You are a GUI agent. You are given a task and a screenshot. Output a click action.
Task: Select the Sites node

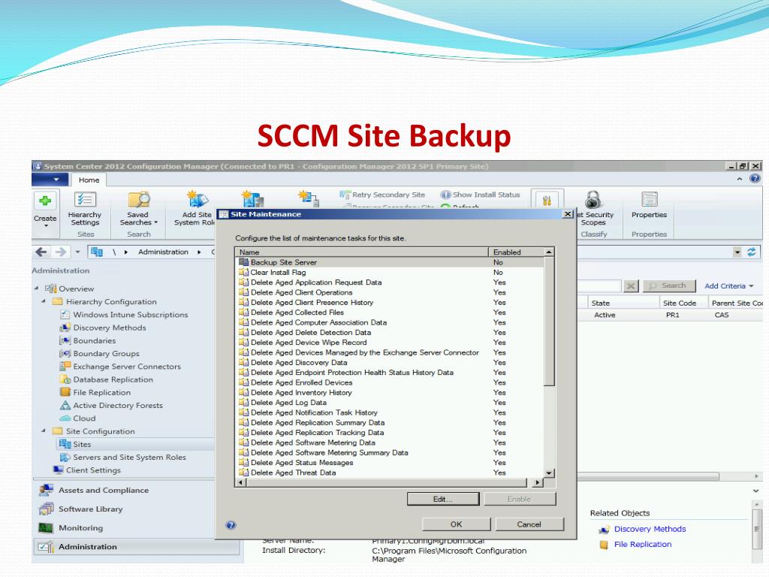pos(82,445)
